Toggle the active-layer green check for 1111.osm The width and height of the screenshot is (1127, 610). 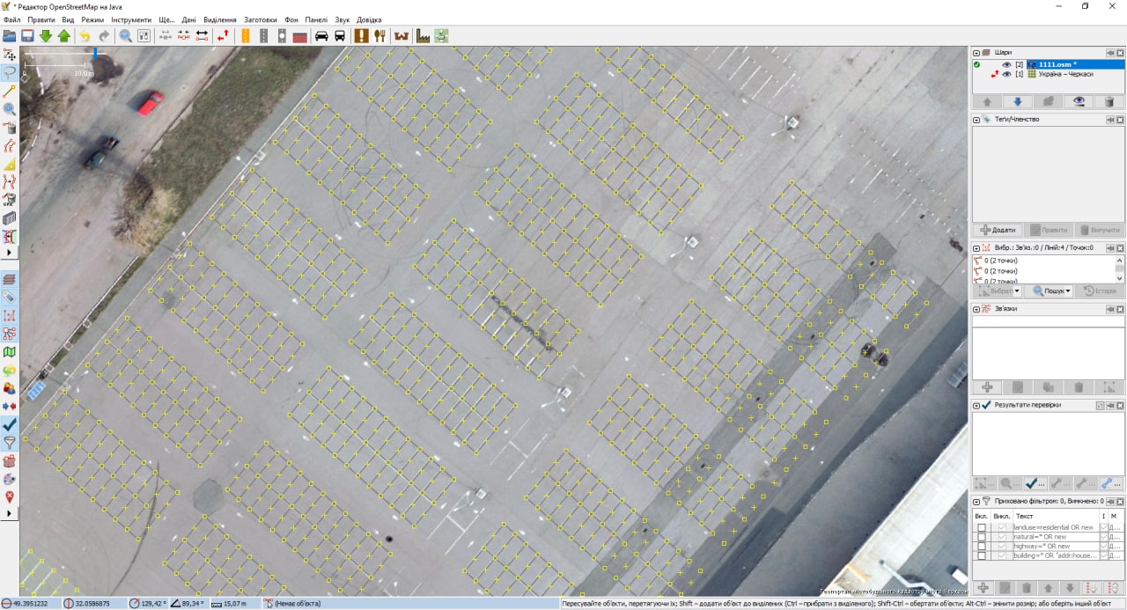pyautogui.click(x=977, y=64)
